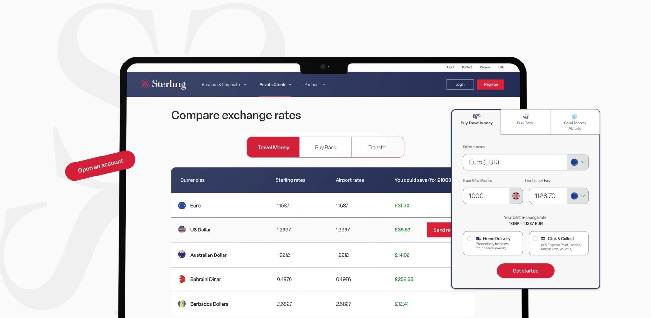Click the Click & Collect store icon
Image resolution: width=651 pixels, height=318 pixels.
(x=543, y=239)
